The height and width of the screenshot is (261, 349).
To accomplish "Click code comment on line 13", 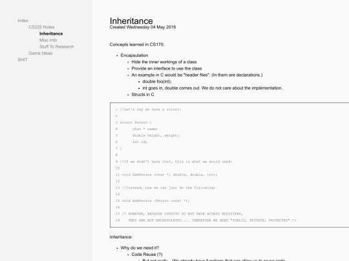I will coord(169,188).
